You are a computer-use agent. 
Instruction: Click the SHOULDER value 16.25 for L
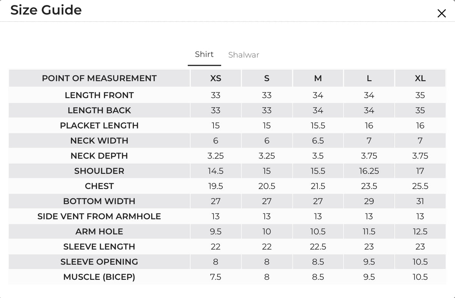coord(369,171)
